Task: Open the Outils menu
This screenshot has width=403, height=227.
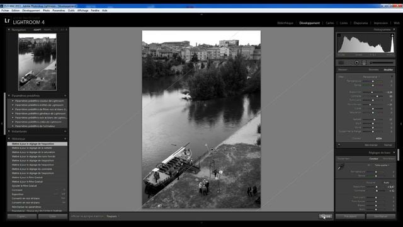Action: [x=71, y=11]
